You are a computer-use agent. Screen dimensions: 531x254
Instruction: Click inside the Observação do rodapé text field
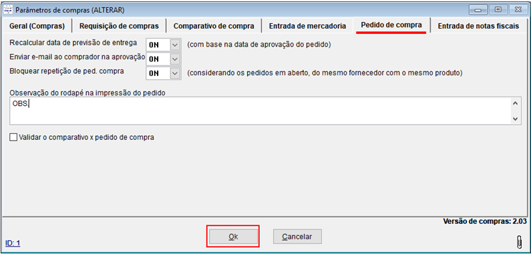260,111
